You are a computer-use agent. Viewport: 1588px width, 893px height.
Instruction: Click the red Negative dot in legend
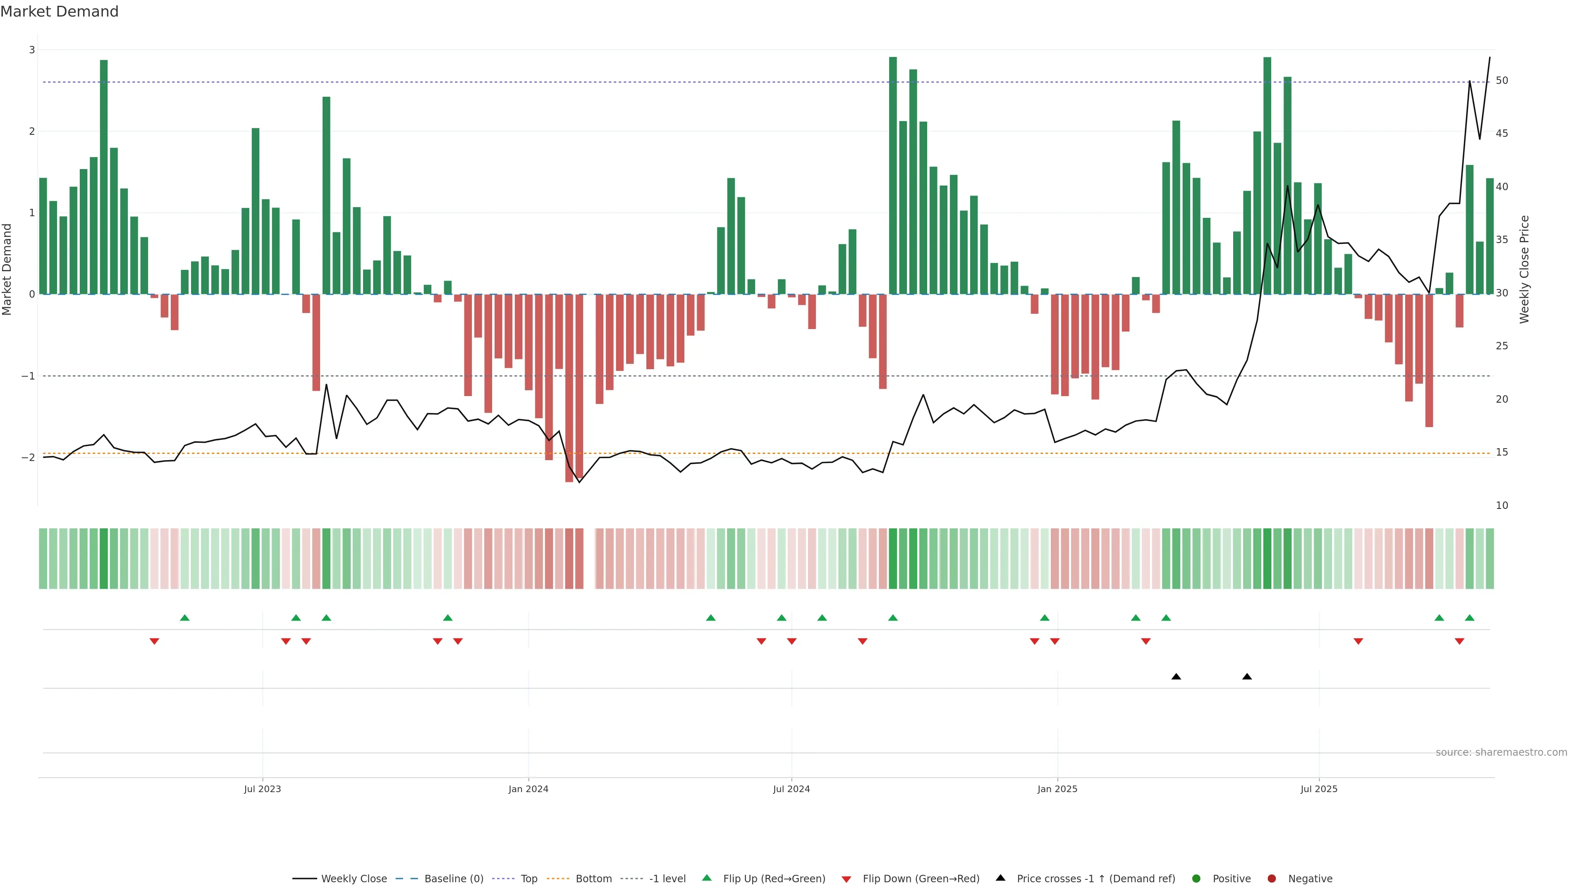click(1272, 878)
